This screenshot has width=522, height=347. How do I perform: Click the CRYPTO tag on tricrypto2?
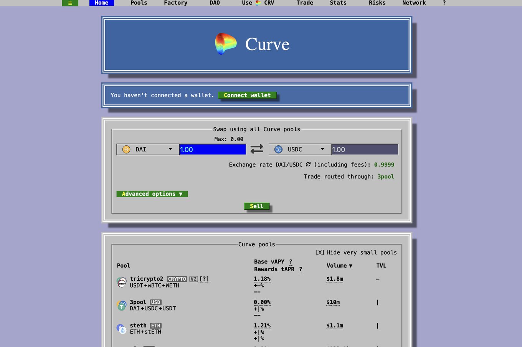(x=177, y=279)
